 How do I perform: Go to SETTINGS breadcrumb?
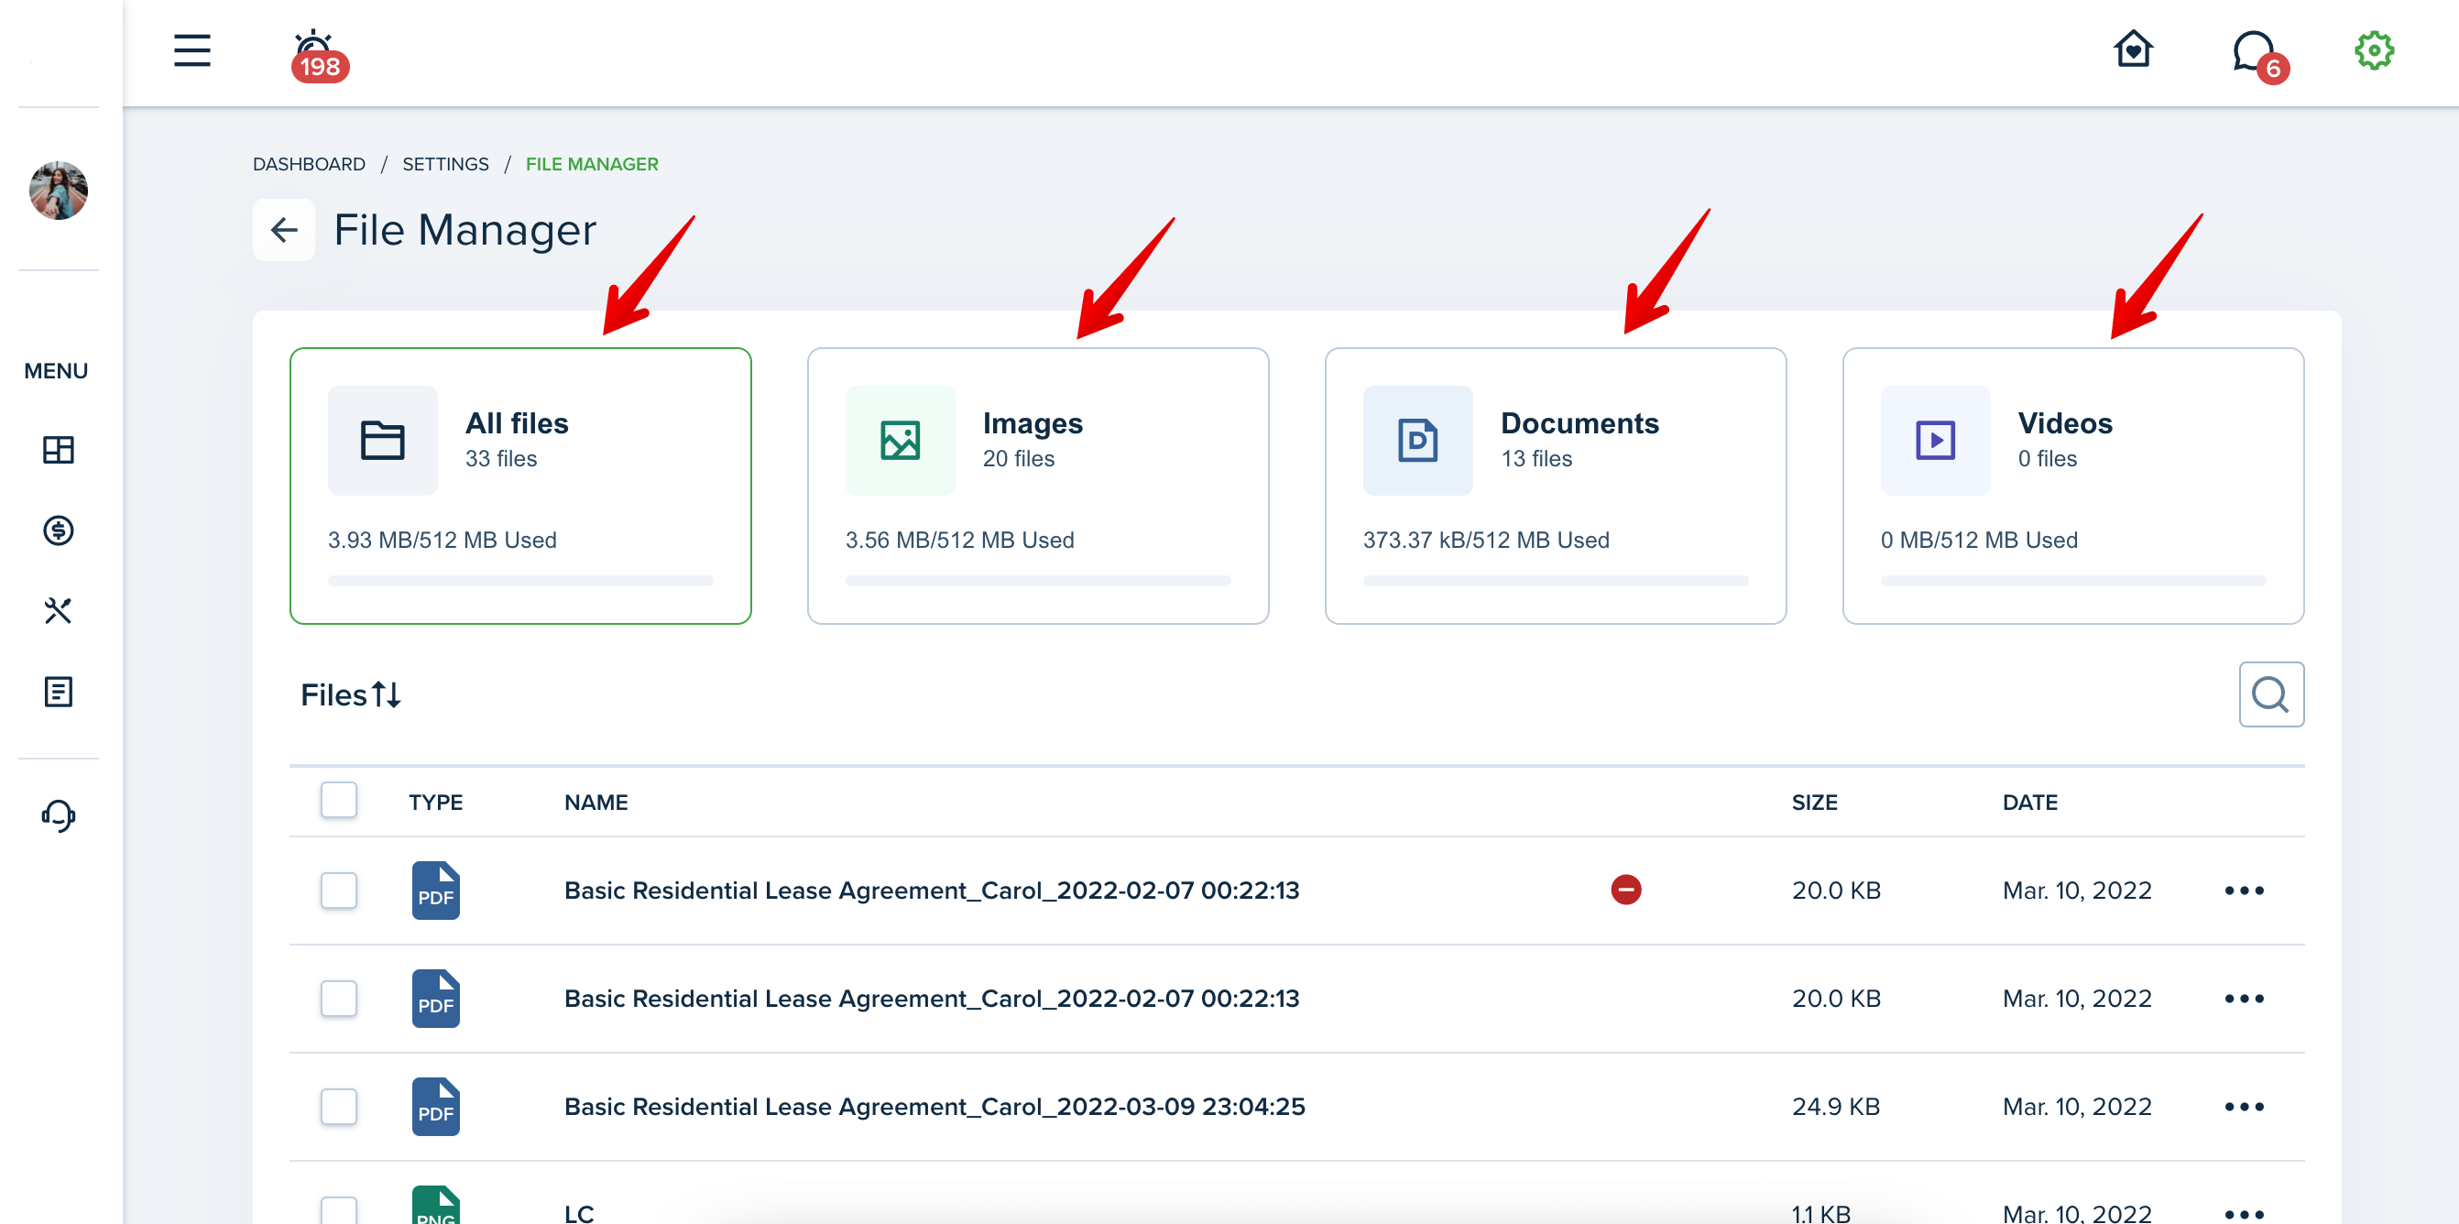[x=445, y=164]
